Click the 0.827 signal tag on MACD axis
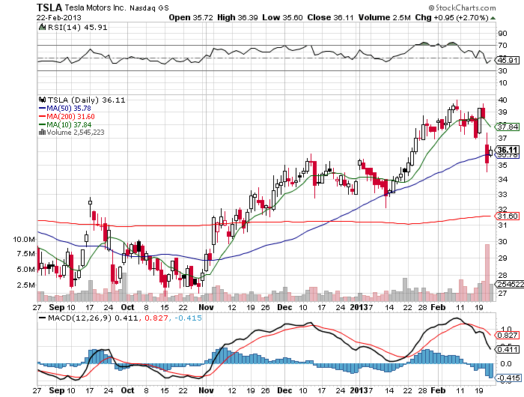 coord(508,335)
